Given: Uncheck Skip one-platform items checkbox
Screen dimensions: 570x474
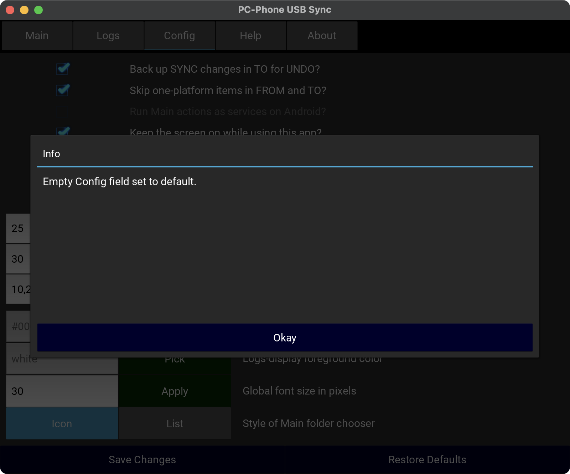Looking at the screenshot, I should (x=63, y=90).
